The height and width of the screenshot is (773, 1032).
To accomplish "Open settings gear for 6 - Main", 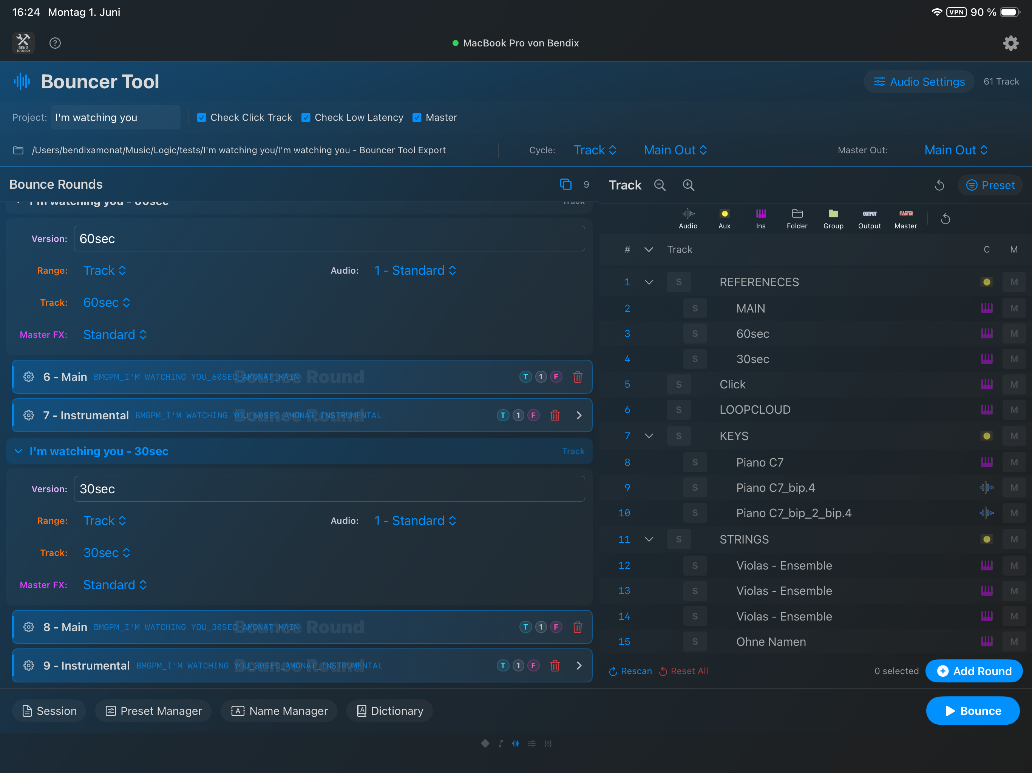I will (29, 377).
